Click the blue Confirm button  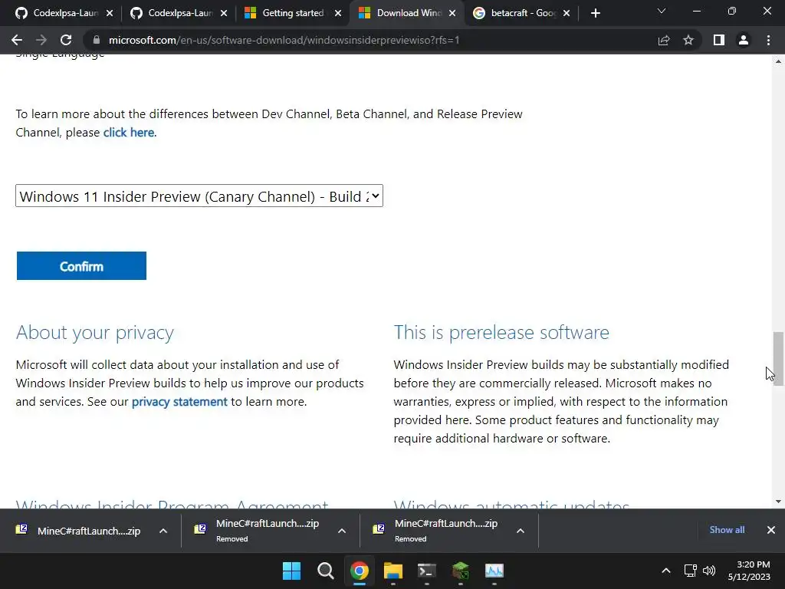tap(81, 266)
